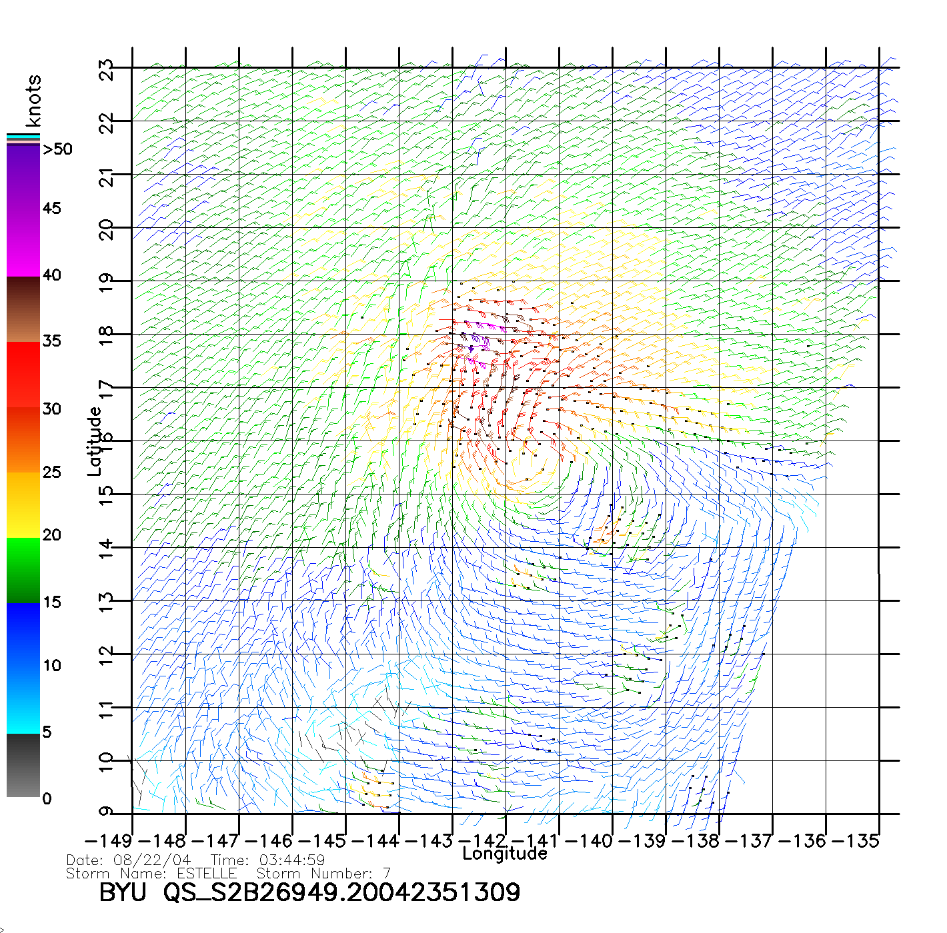
Task: Choose the blue 10-15 knots legend band
Action: click(23, 633)
